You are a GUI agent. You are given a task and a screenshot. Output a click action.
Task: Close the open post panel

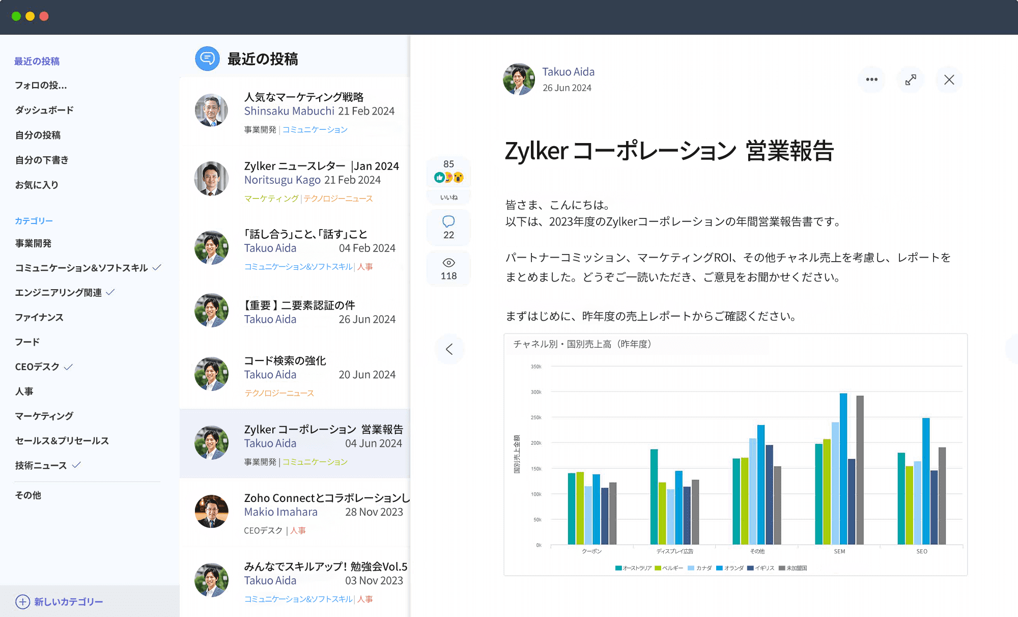[x=949, y=79]
